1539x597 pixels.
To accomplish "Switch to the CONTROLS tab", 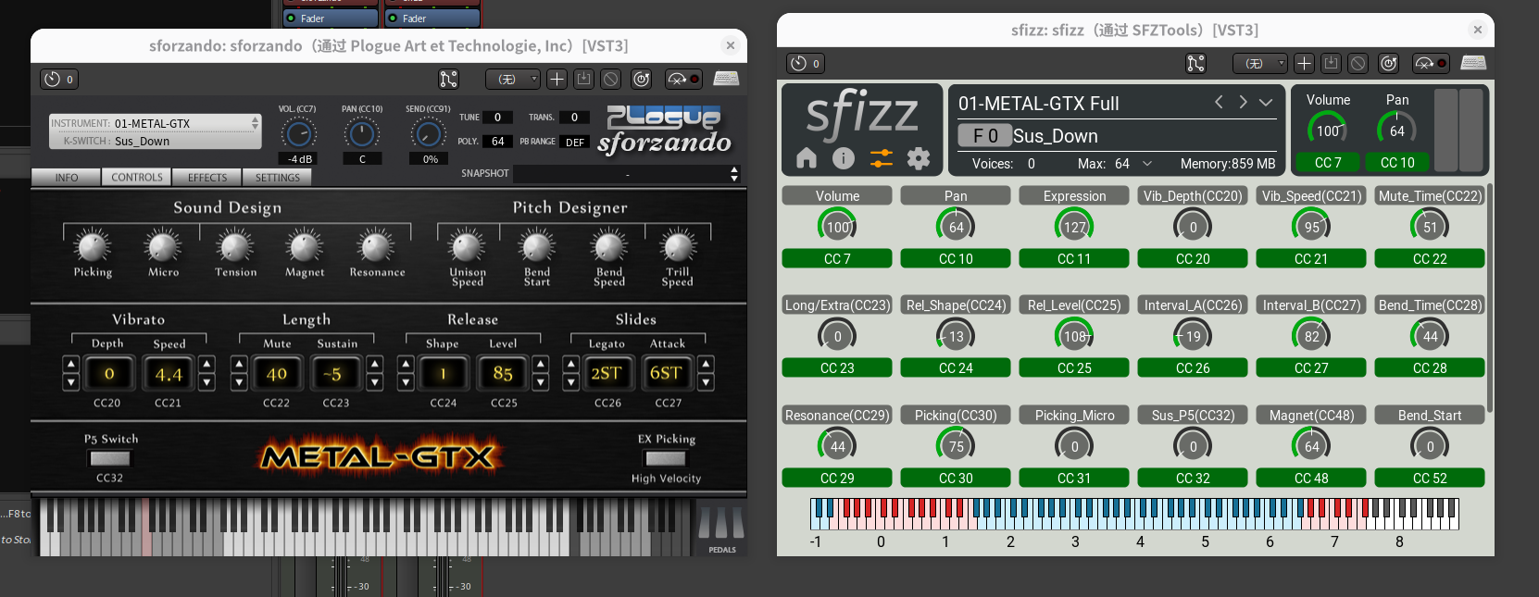I will click(x=137, y=178).
